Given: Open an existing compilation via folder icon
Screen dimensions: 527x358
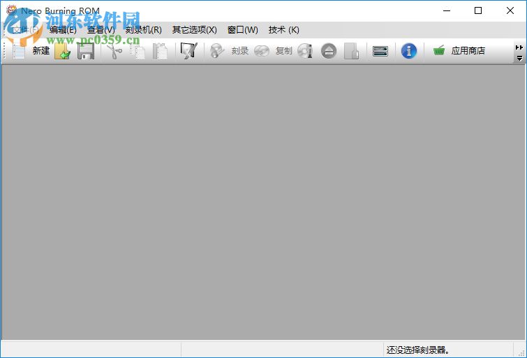Looking at the screenshot, I should coord(63,51).
